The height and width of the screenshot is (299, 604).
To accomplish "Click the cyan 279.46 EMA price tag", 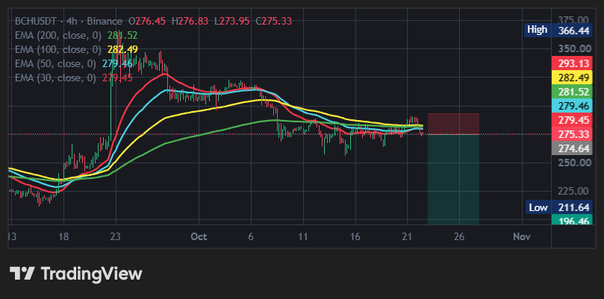I will [x=572, y=106].
